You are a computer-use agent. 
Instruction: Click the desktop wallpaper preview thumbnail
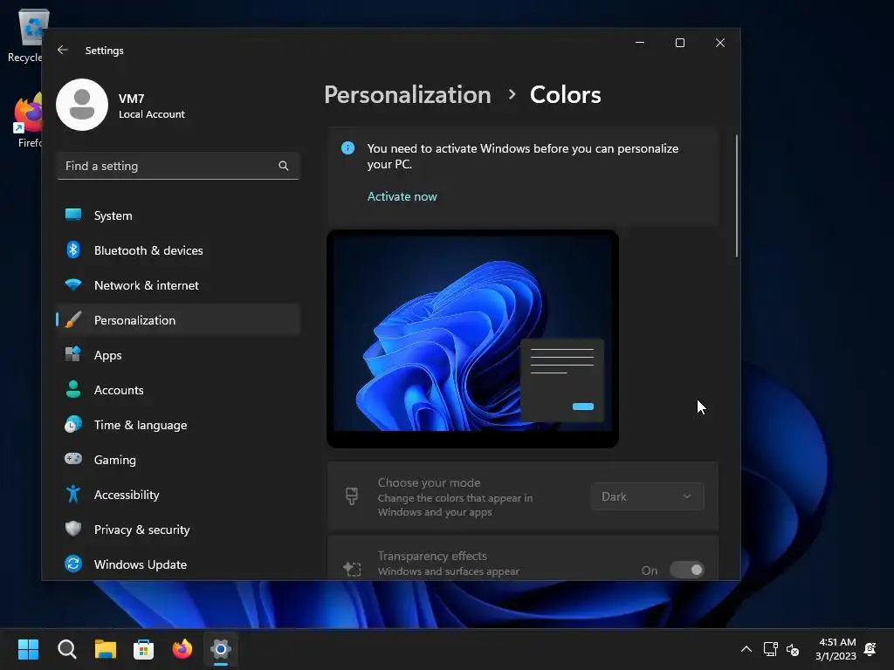472,338
